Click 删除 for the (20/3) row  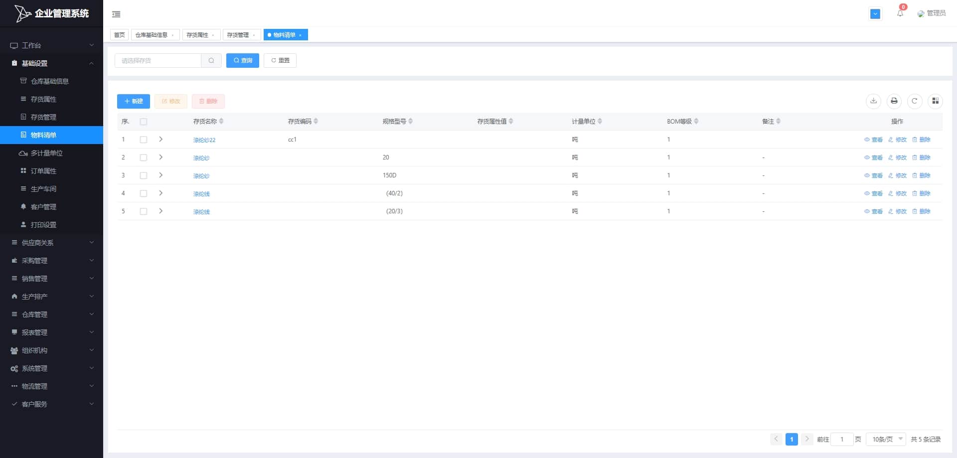click(x=921, y=211)
